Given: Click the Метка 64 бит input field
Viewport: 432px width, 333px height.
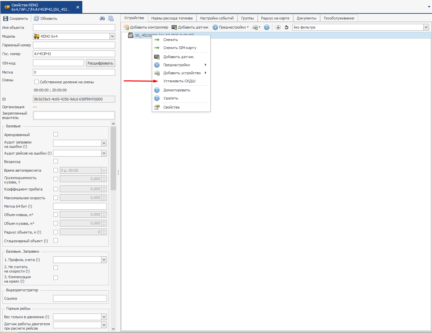Looking at the screenshot, I should point(80,206).
